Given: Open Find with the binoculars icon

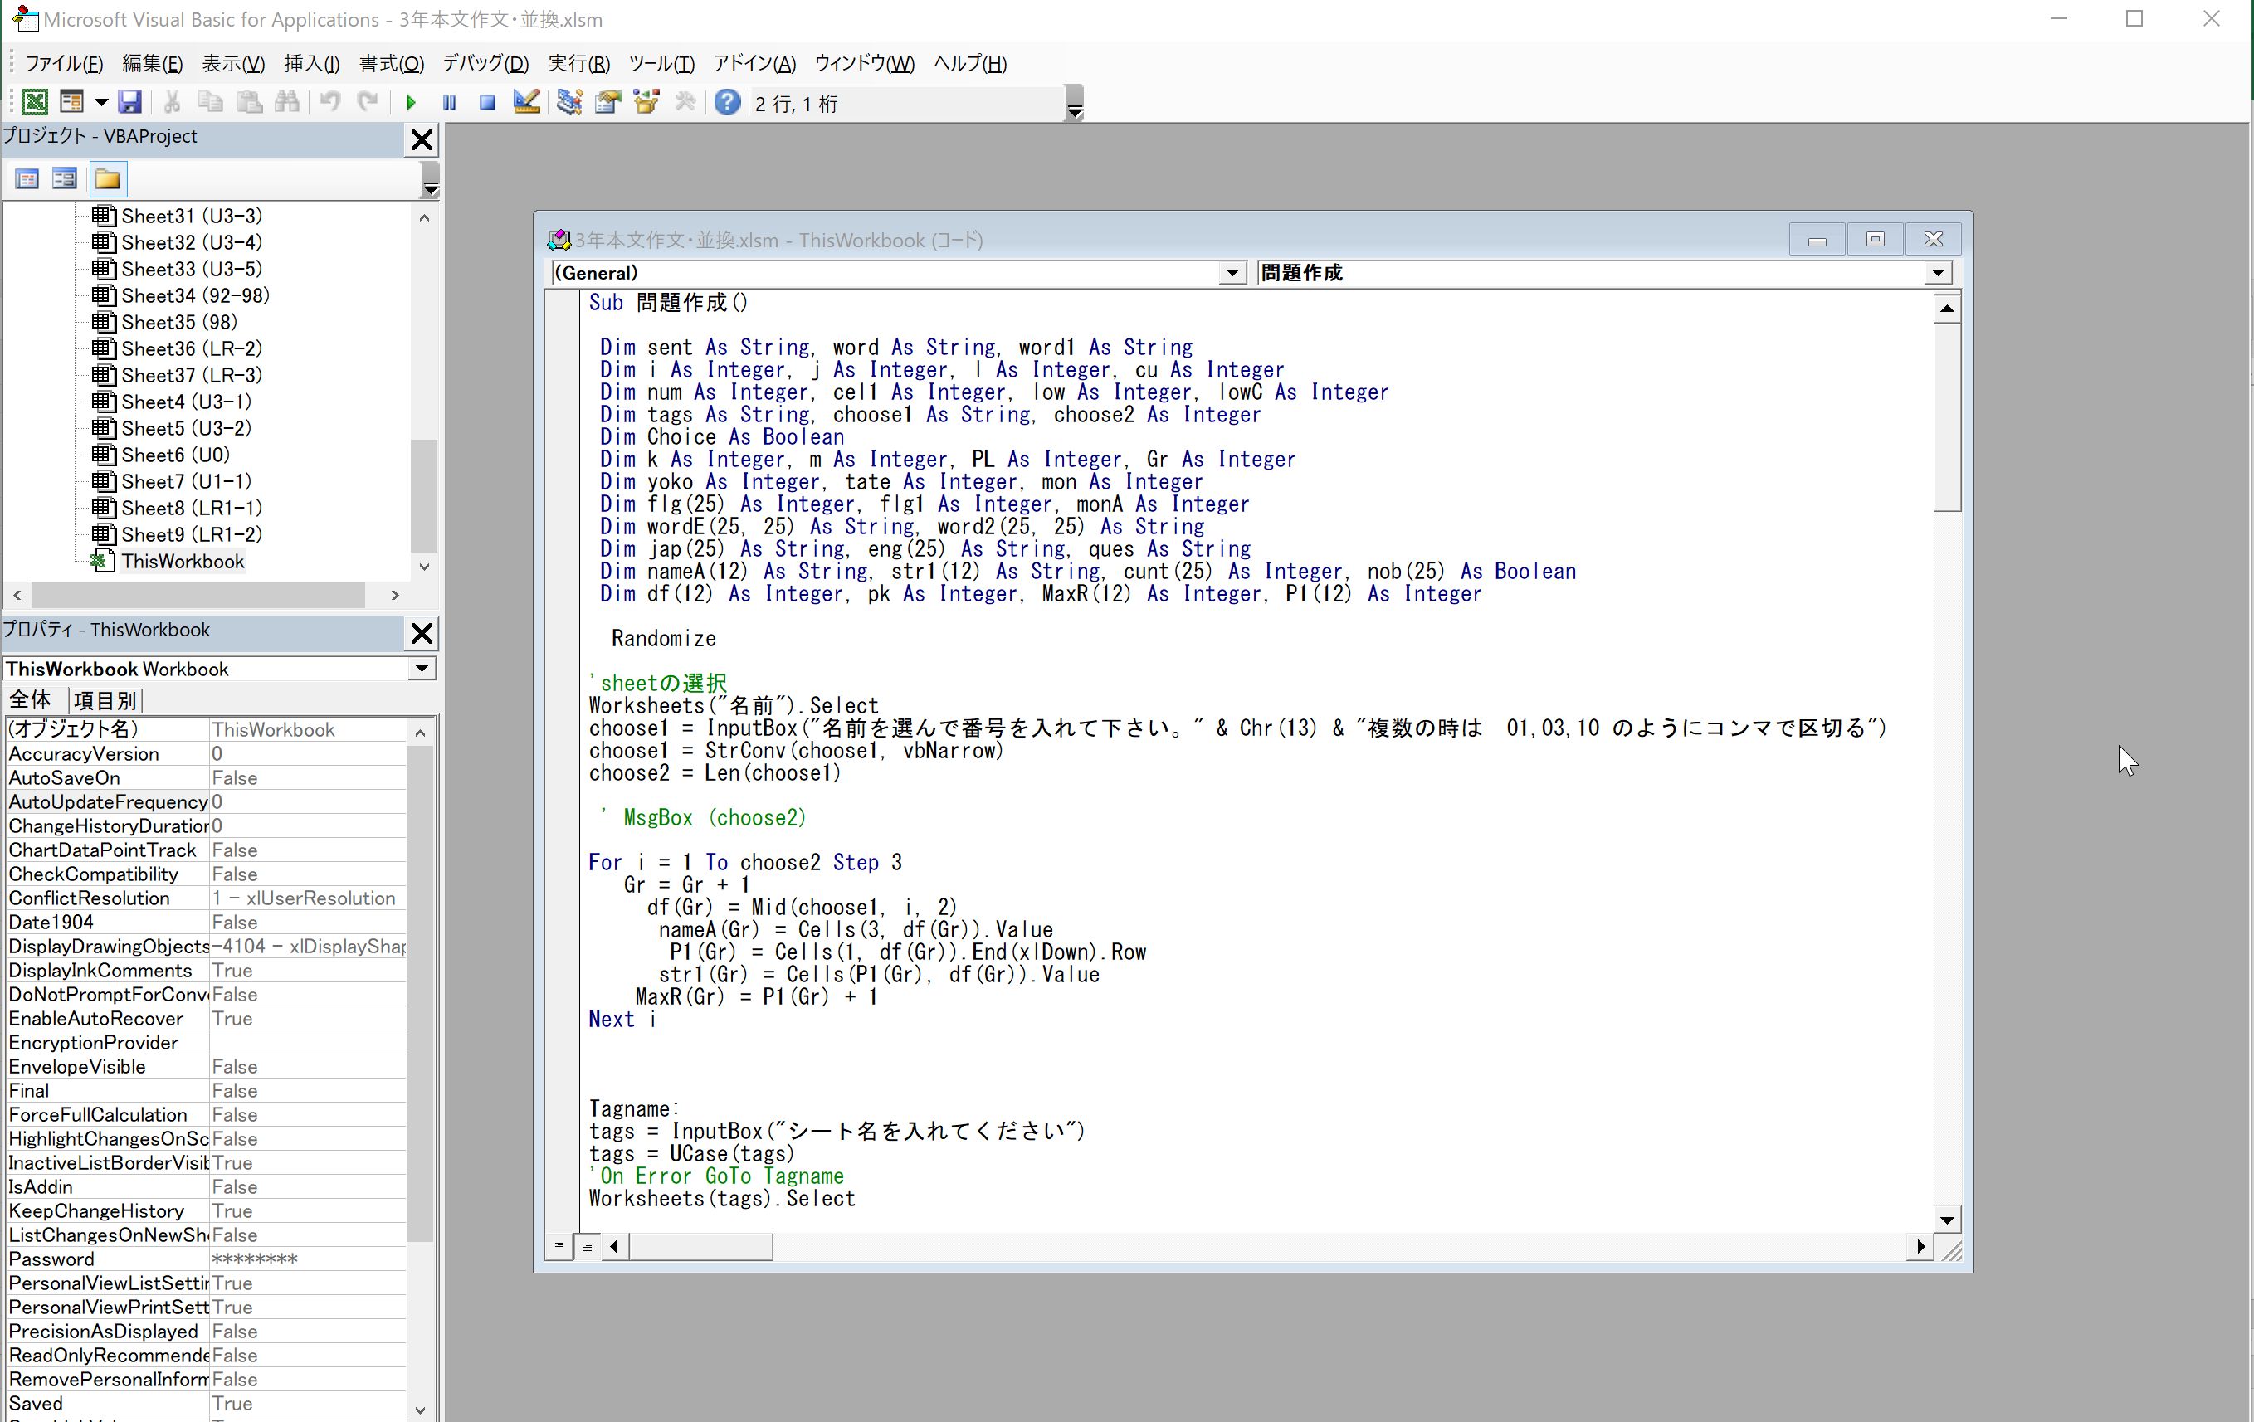Looking at the screenshot, I should pos(287,102).
